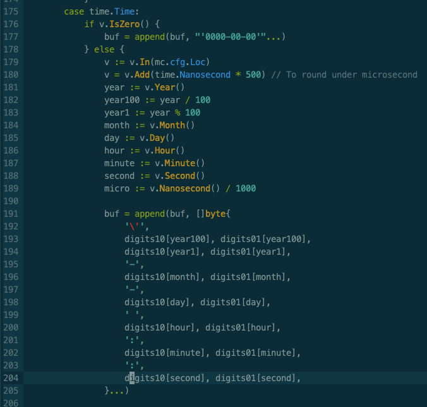427x407 pixels.
Task: Click 'digits10[hour]' on line 200
Action: click(x=160, y=327)
